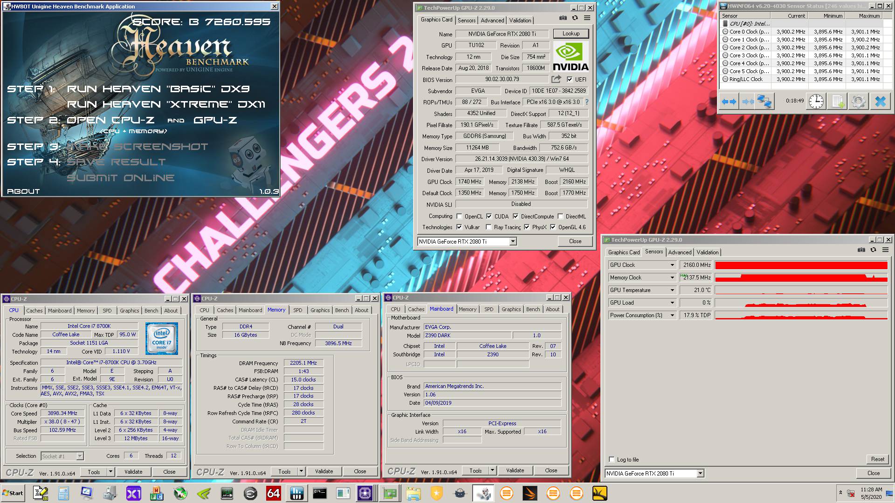
Task: Take screenshot in GPU-Z Graphics Card window
Action: pyautogui.click(x=563, y=18)
